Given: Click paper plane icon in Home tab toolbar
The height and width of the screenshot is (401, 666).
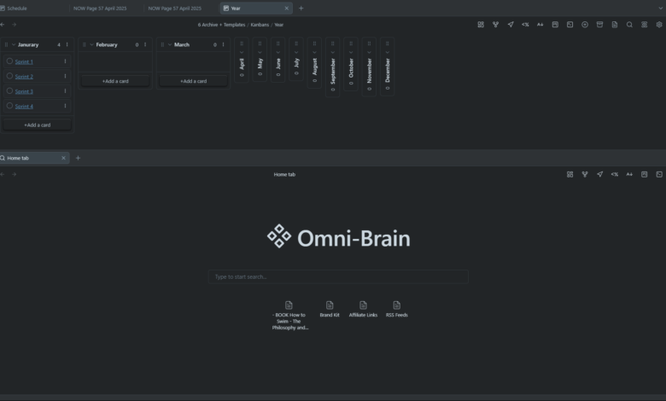Looking at the screenshot, I should pyautogui.click(x=599, y=174).
